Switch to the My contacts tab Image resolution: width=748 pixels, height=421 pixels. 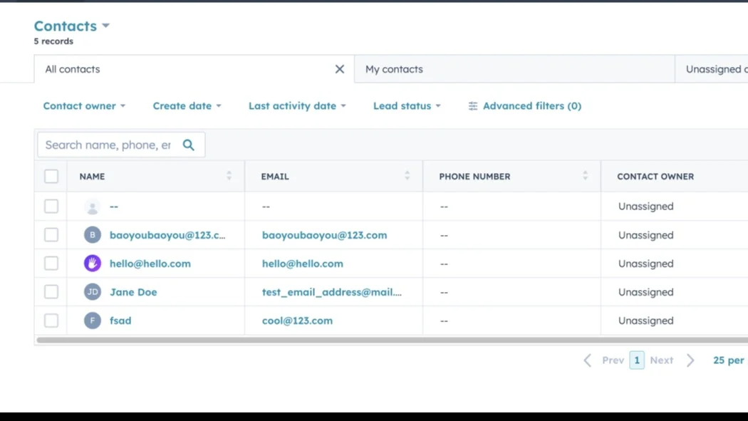(394, 69)
